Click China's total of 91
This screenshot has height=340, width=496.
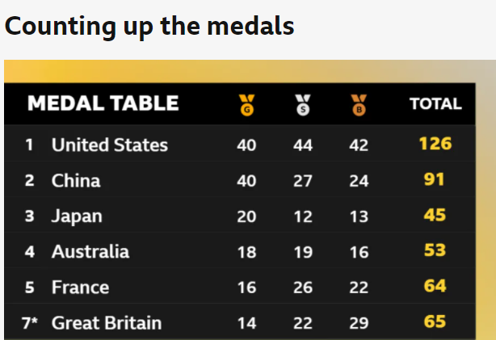point(435,179)
